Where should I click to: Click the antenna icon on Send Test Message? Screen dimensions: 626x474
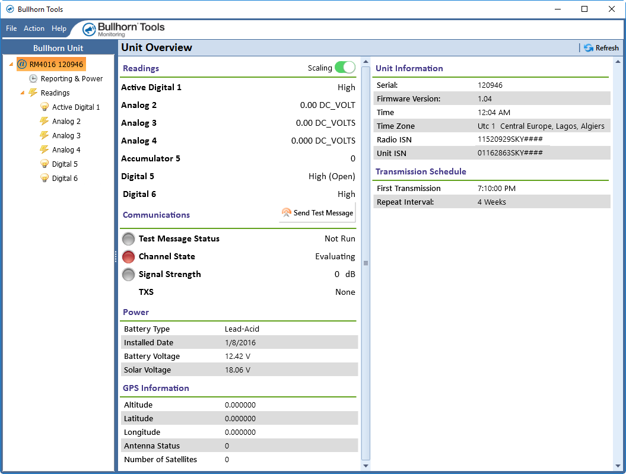tap(286, 212)
